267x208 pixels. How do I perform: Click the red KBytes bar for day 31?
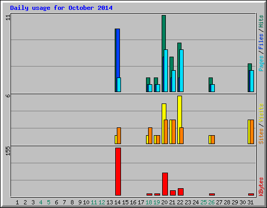click(251, 194)
